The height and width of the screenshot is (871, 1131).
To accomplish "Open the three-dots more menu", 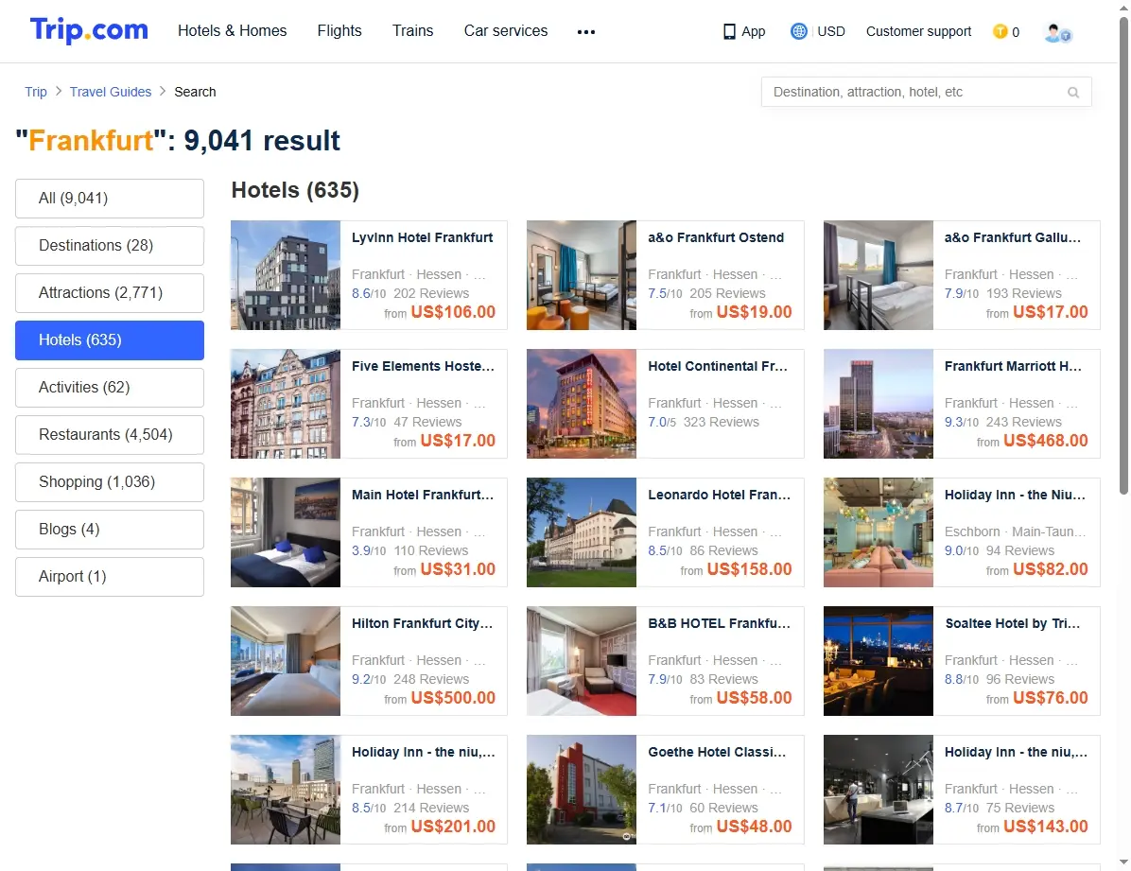I will (x=586, y=32).
